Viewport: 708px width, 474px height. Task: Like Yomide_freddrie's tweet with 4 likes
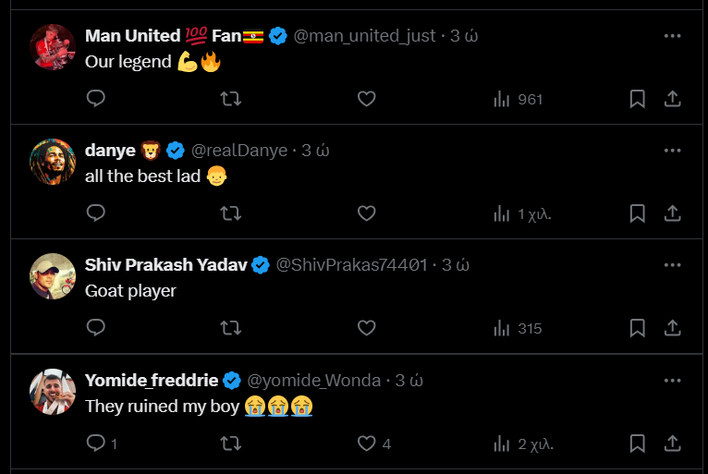tap(373, 444)
